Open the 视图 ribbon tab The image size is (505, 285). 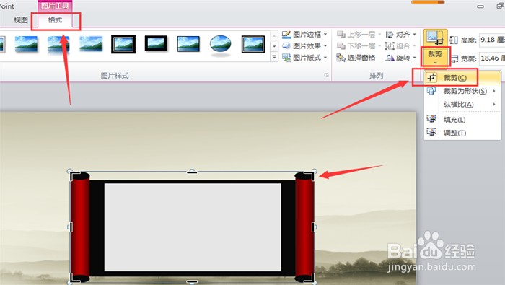[21, 20]
